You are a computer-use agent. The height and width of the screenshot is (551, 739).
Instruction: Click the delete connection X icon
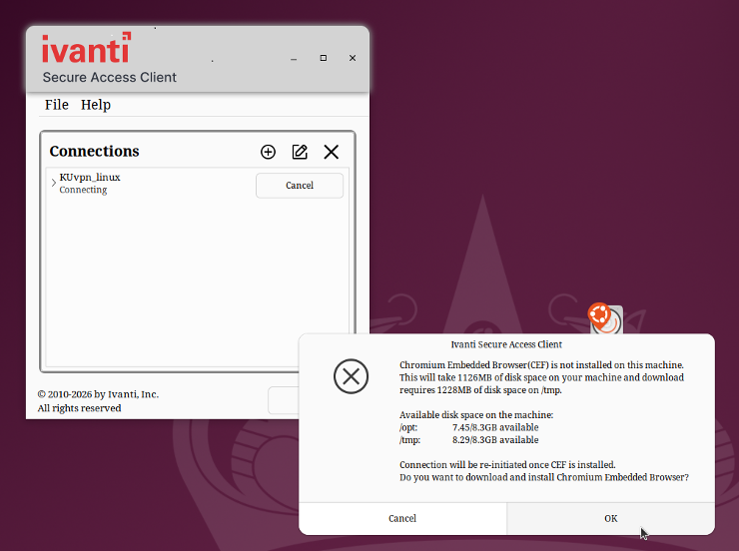click(x=332, y=152)
